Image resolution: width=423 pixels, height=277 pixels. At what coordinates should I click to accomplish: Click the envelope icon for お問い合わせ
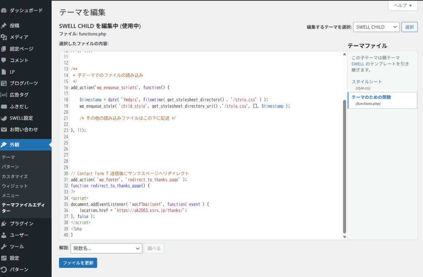(4, 130)
